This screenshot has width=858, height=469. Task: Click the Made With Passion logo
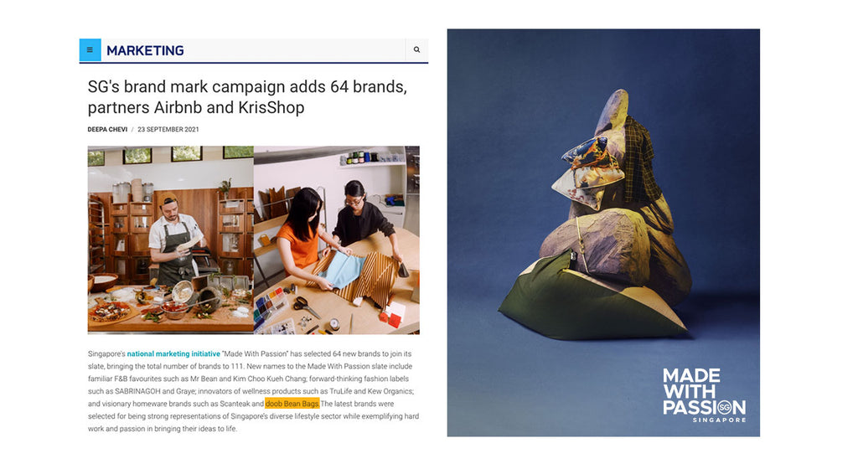[704, 394]
